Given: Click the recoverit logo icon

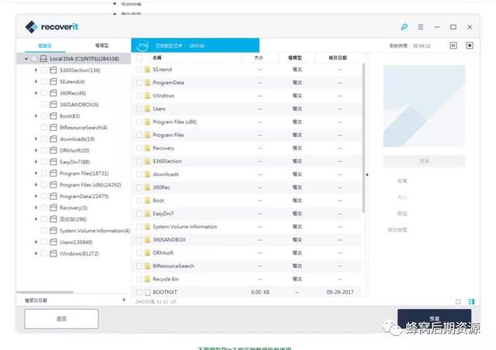Looking at the screenshot, I should coord(31,27).
